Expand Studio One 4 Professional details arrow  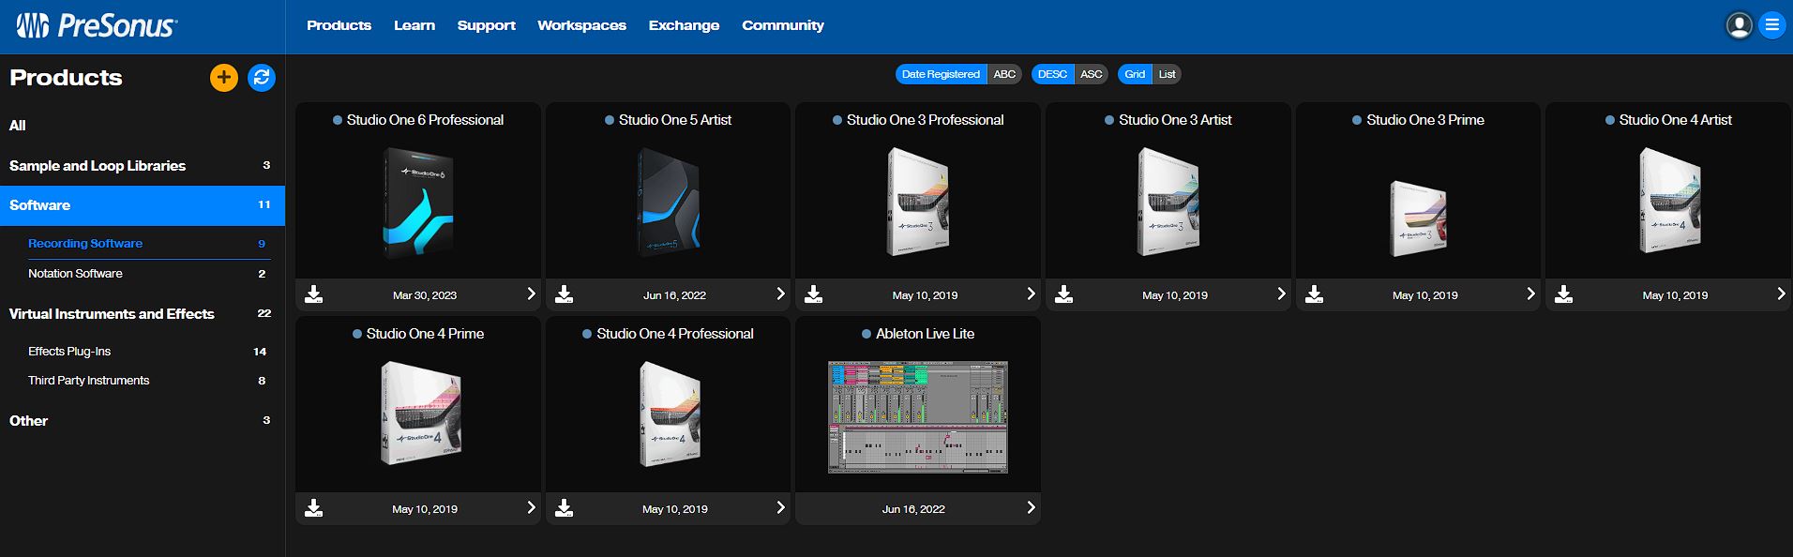click(x=780, y=507)
